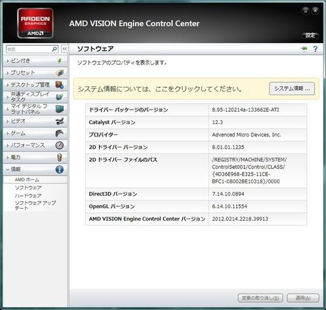Click the パフォーマンス gauge icon
This screenshot has height=310, width=326.
[59, 145]
